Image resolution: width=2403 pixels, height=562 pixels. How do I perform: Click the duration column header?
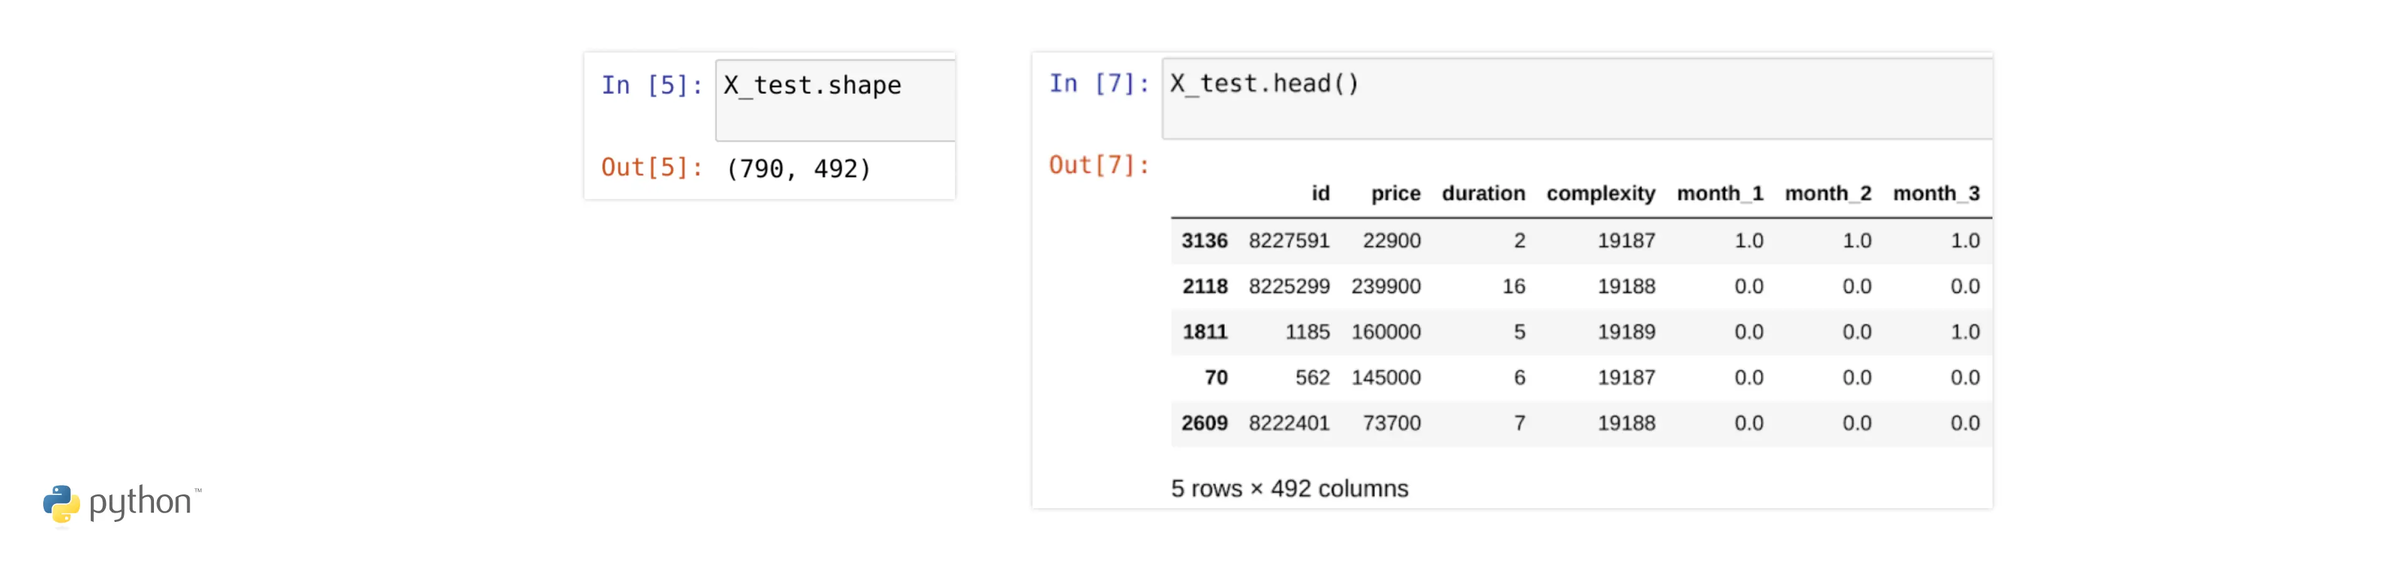coord(1483,193)
